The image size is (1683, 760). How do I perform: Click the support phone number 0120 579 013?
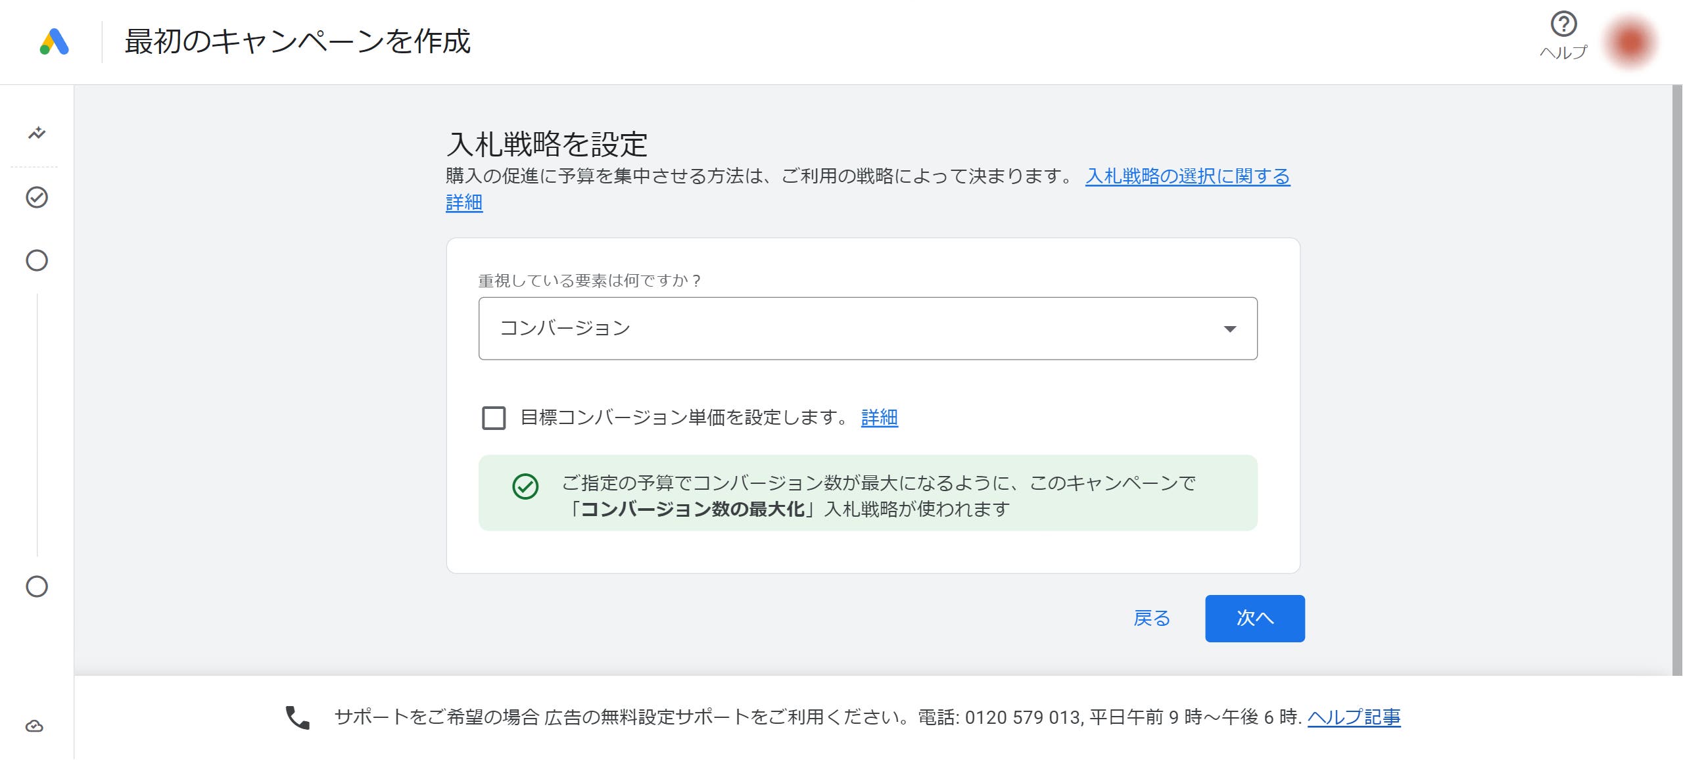(x=1024, y=717)
